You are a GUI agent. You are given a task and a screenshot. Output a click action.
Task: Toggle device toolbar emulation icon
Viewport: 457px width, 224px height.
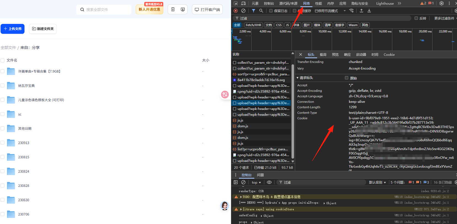click(x=243, y=3)
